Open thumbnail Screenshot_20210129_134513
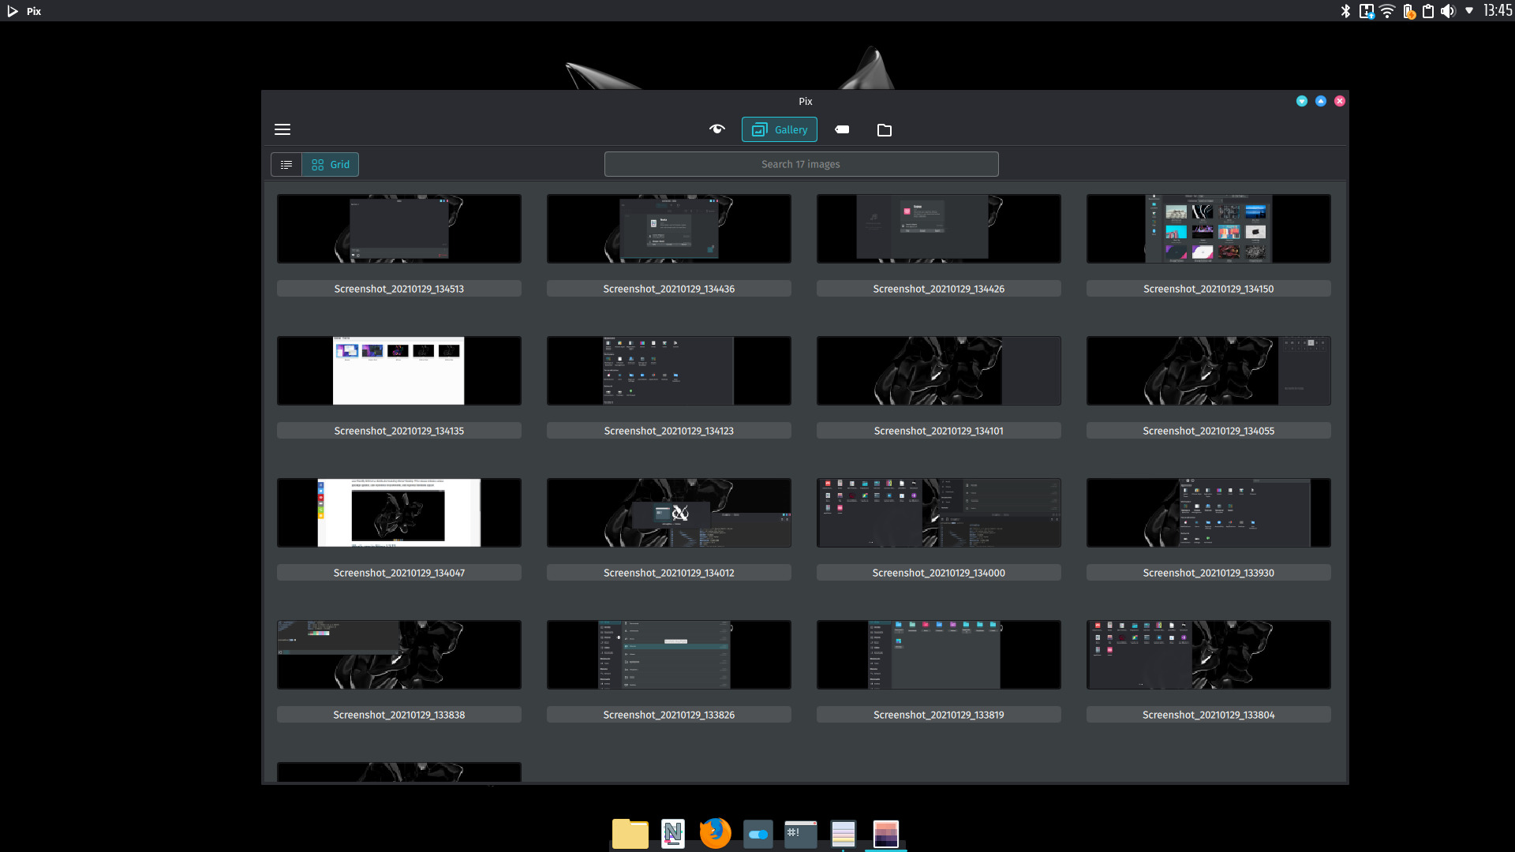 (x=398, y=229)
